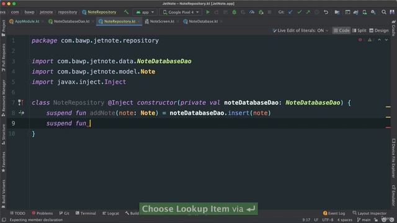This screenshot has height=223, width=397.
Task: Open the Event Log panel
Action: (334, 213)
